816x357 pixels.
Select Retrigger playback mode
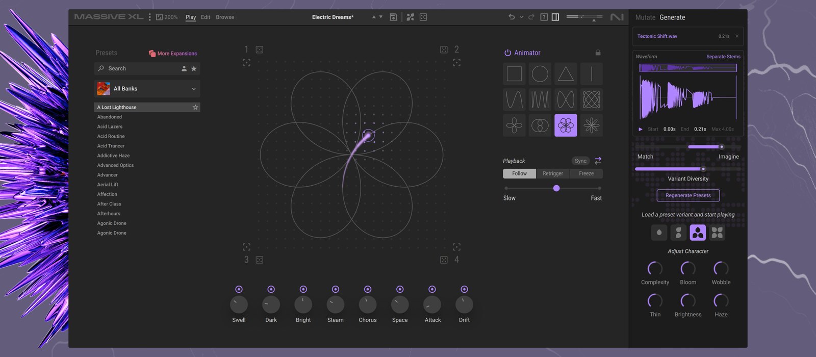click(553, 173)
